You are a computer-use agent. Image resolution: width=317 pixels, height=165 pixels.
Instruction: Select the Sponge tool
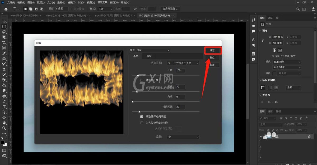[x=4, y=96]
